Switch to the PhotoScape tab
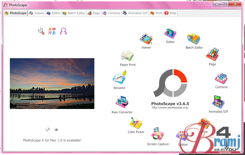Screen dimensions: 245x155 coord(15,13)
